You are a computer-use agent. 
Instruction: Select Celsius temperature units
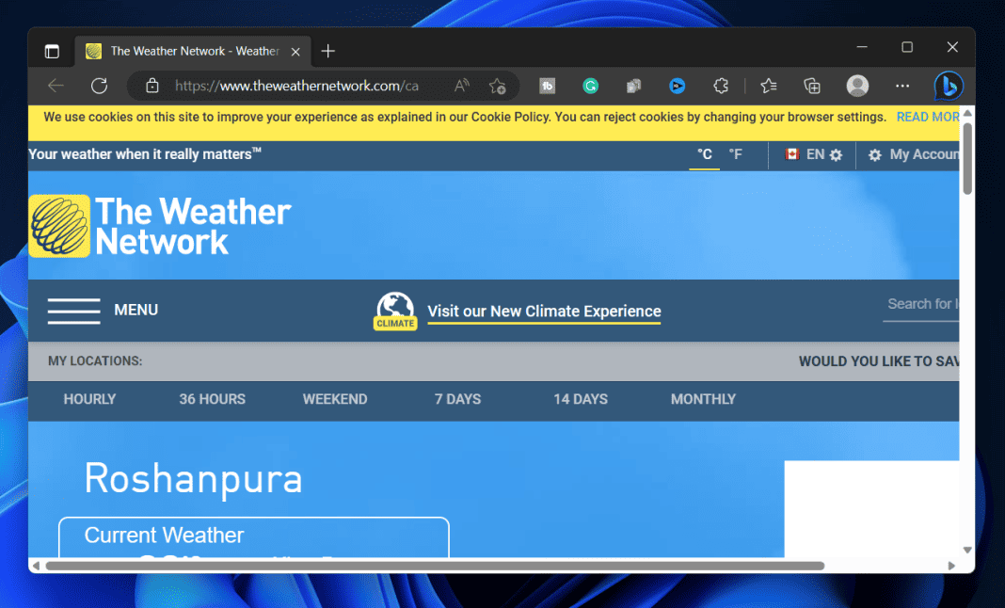tap(704, 153)
